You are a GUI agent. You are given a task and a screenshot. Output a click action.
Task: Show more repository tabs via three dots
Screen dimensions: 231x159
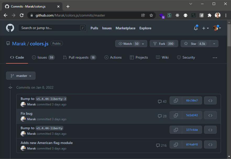[215, 58]
